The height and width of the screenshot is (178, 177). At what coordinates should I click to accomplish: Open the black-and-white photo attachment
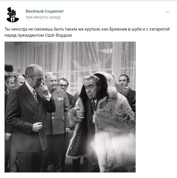[x=70, y=107]
